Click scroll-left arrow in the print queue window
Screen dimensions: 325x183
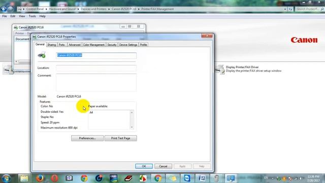coord(16,62)
